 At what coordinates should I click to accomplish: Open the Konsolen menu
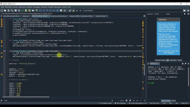point(44,7)
